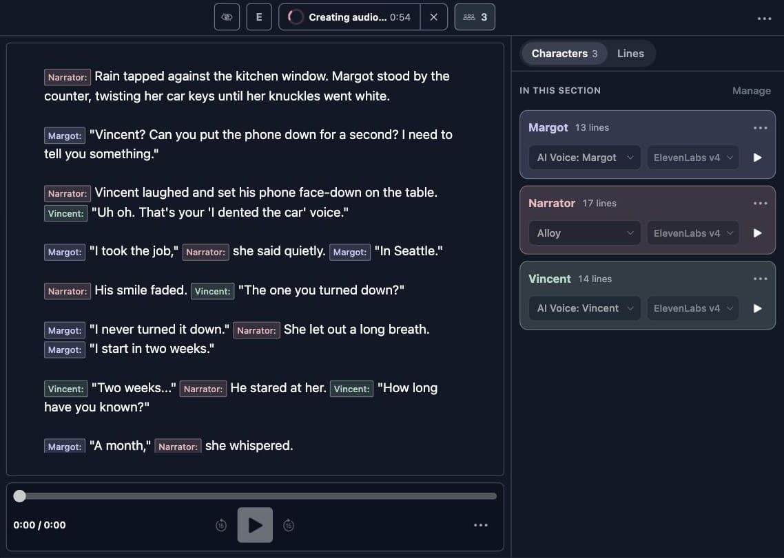
Task: Click the 0:00 / 0:00 time display
Action: pos(39,525)
